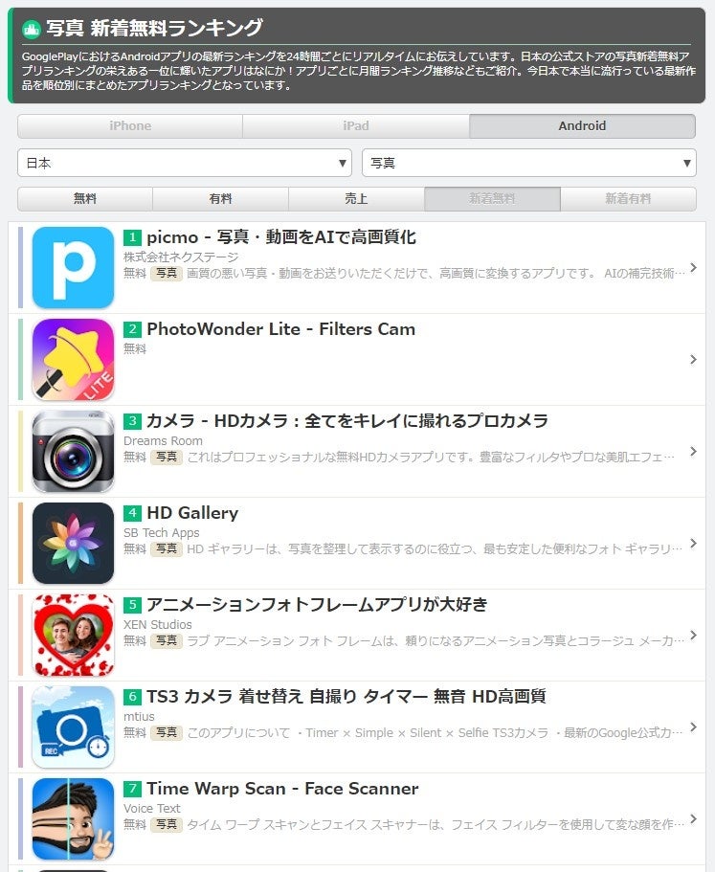Image resolution: width=715 pixels, height=872 pixels.
Task: Open picmo - 写真・動画をAIで高画質化 title
Action: click(281, 237)
